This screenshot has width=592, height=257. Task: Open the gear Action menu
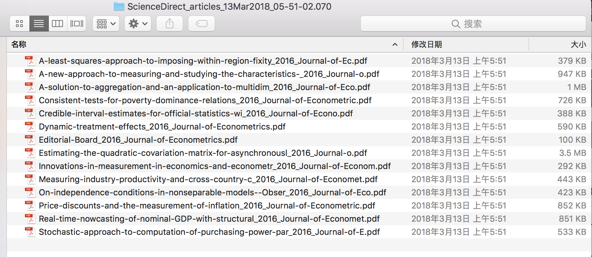pos(137,24)
